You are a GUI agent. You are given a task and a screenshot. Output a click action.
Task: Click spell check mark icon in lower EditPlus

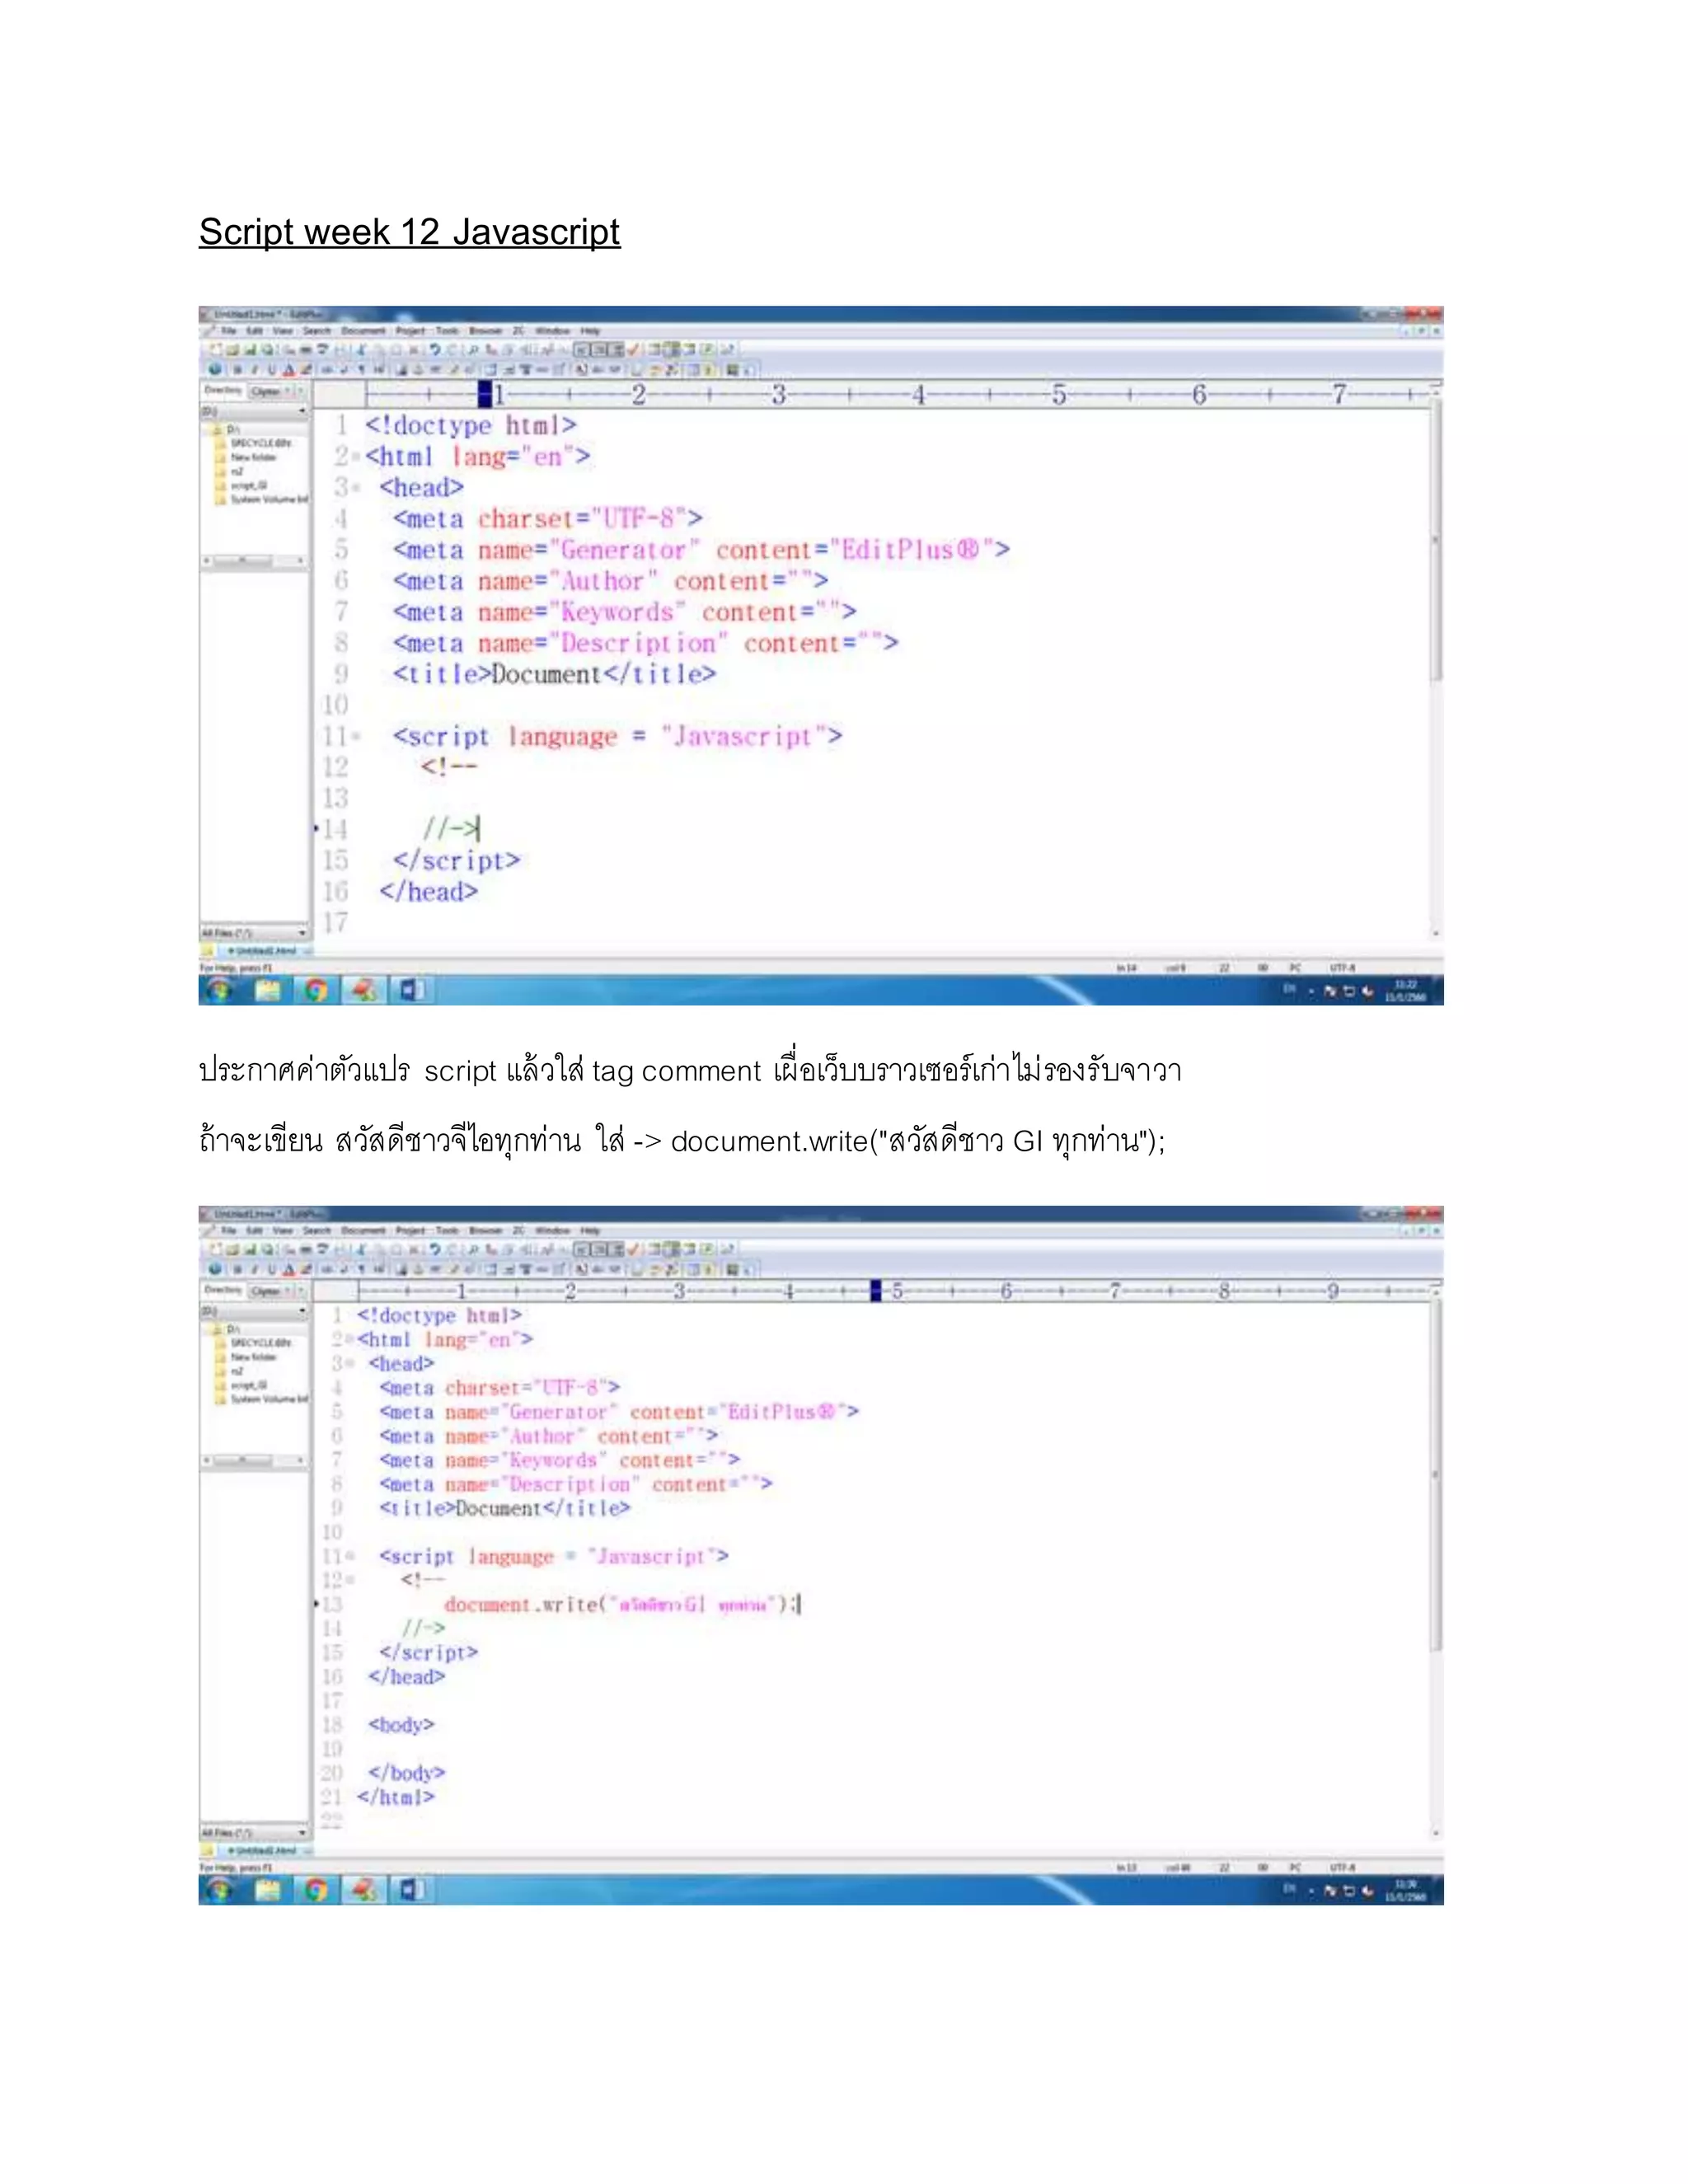click(x=634, y=1250)
